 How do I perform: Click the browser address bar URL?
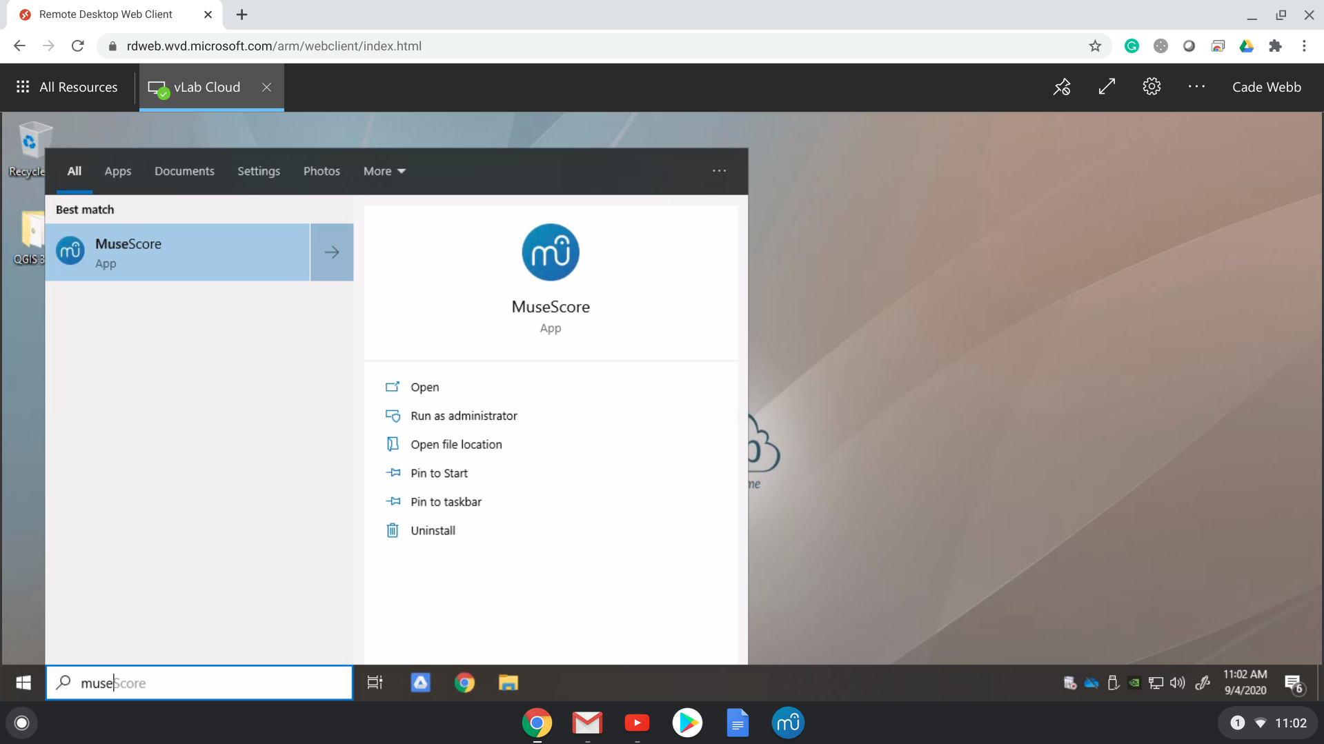[274, 46]
